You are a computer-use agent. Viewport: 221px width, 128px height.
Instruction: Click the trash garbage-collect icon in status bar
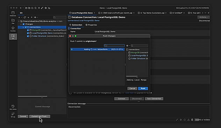tap(192, 120)
